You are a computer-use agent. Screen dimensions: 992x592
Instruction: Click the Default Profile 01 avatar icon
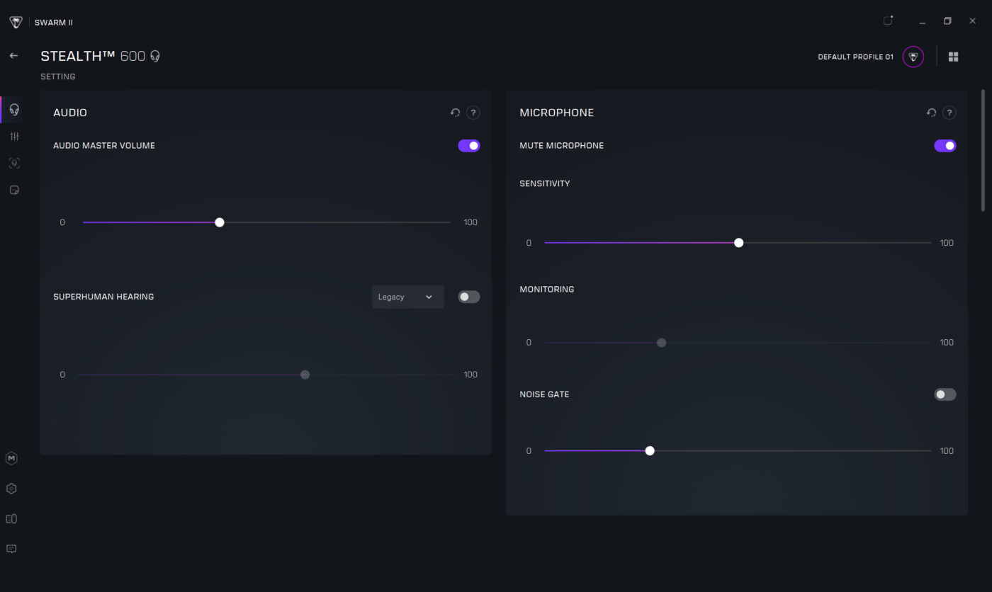tap(913, 57)
